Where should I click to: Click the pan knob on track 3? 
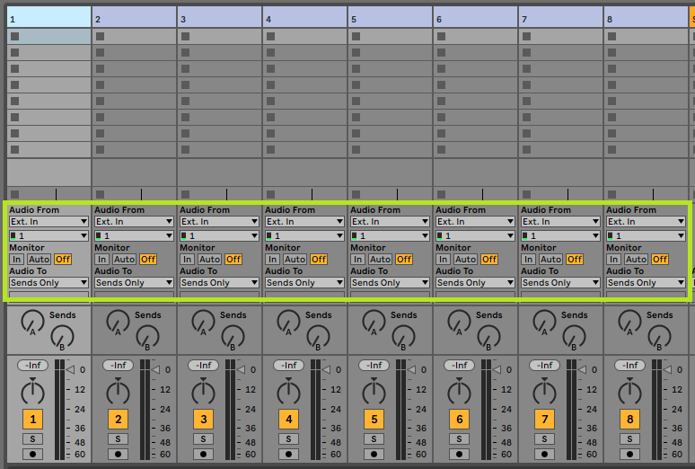pyautogui.click(x=204, y=392)
